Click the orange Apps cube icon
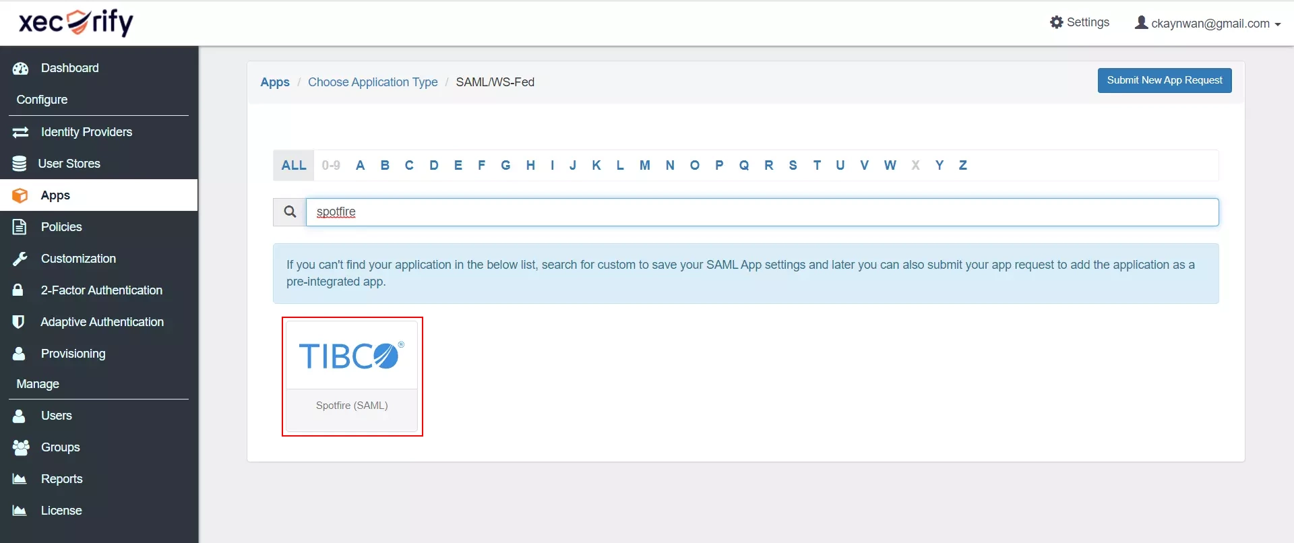 (20, 195)
